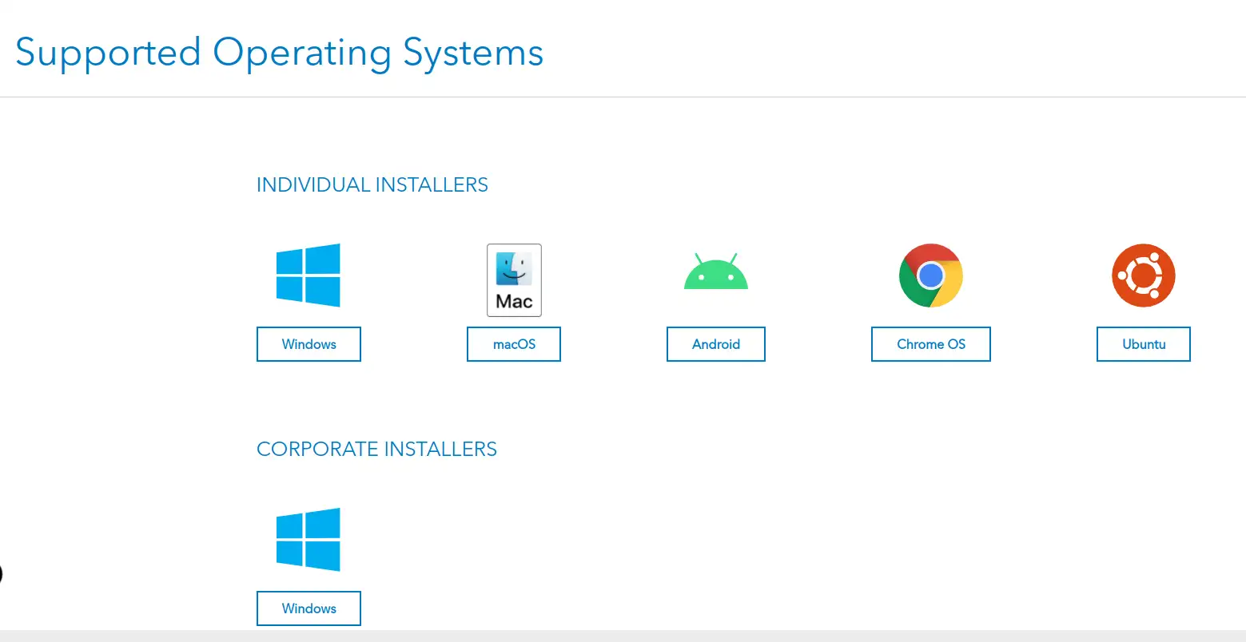Click the green Android robot icon
This screenshot has width=1246, height=642.
pyautogui.click(x=716, y=271)
